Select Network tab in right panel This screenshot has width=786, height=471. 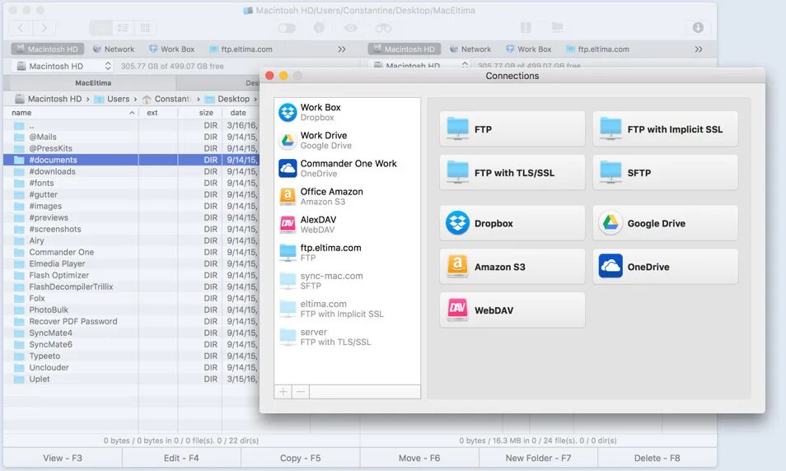[x=470, y=49]
